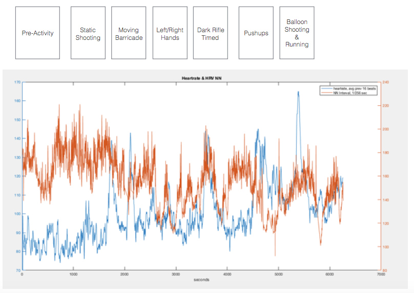Image resolution: width=414 pixels, height=293 pixels.
Task: Click x-axis tick label 4000
Action: tap(227, 274)
